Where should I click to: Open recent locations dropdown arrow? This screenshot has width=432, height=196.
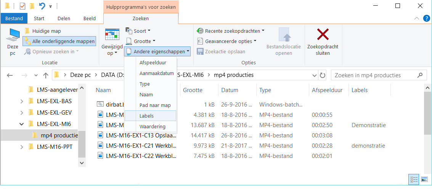click(36, 76)
